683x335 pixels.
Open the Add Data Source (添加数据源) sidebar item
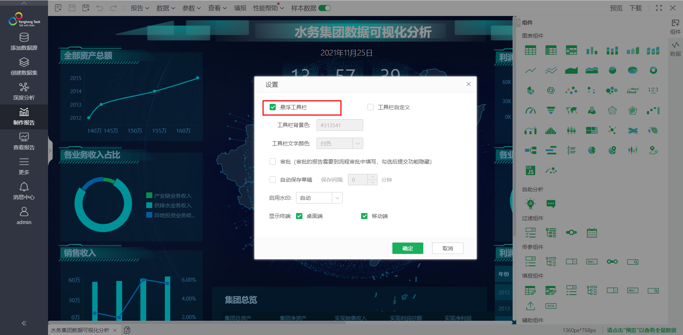24,42
